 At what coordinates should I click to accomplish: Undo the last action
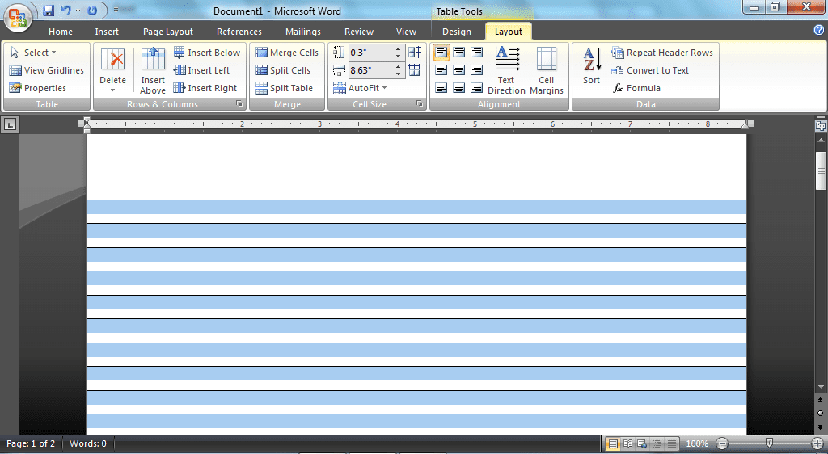coord(66,11)
